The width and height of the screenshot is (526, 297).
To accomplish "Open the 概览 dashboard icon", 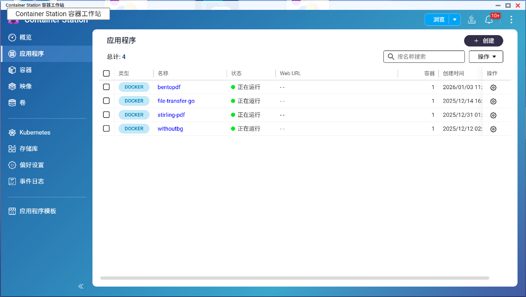I will [12, 38].
